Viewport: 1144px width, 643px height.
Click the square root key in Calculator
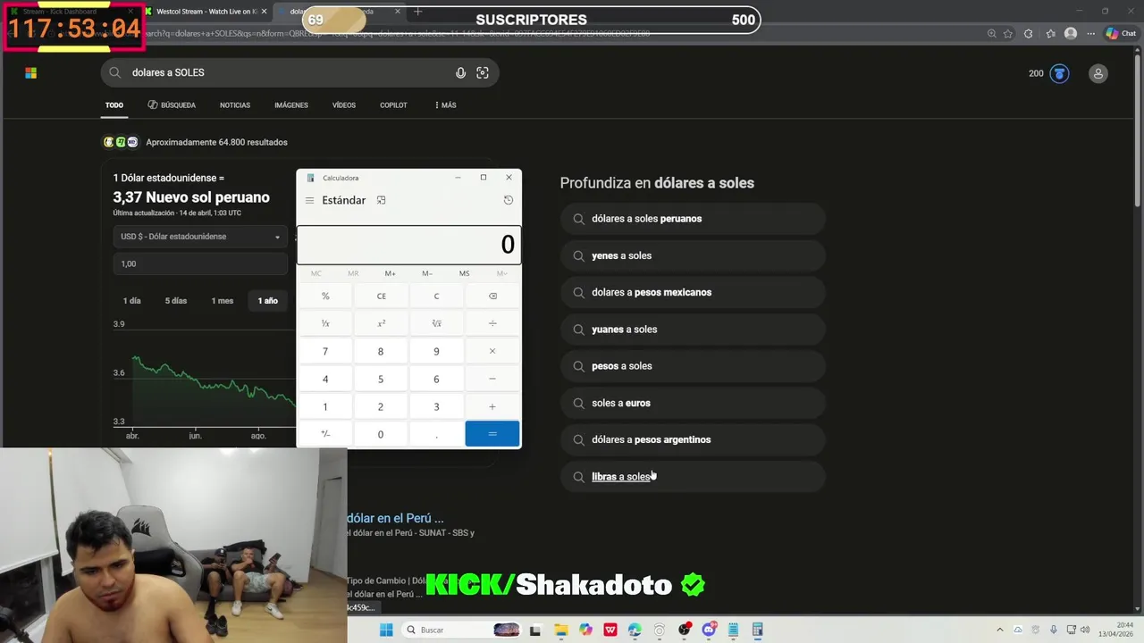436,323
